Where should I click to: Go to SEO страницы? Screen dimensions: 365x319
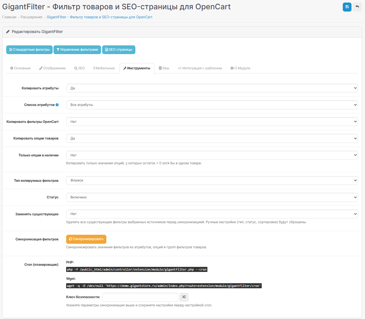(x=119, y=50)
